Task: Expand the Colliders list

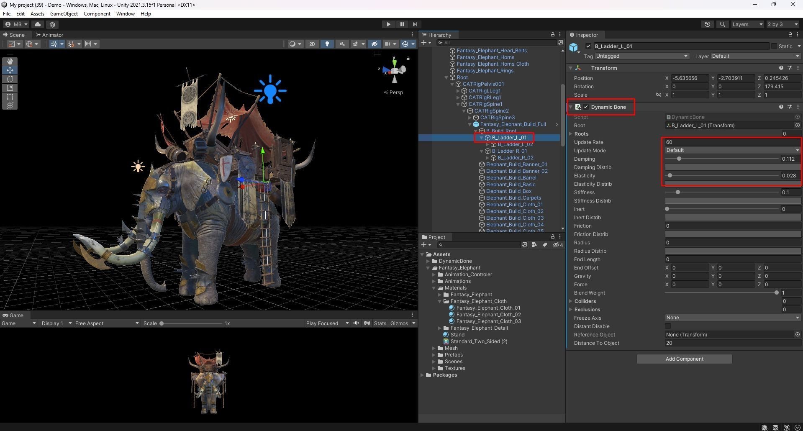Action: point(571,301)
